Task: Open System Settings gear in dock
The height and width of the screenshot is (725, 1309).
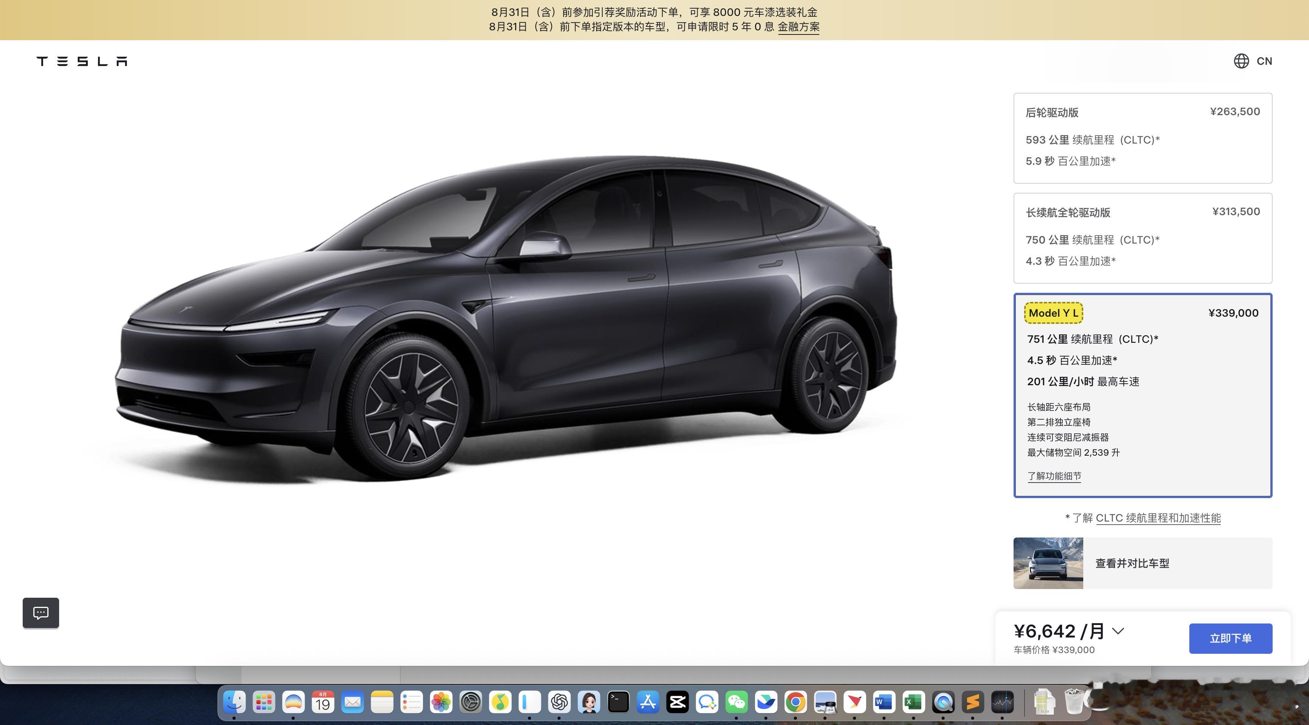Action: [470, 703]
